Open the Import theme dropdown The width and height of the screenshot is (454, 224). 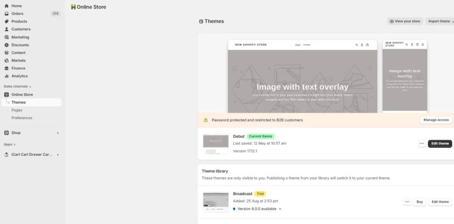[440, 21]
